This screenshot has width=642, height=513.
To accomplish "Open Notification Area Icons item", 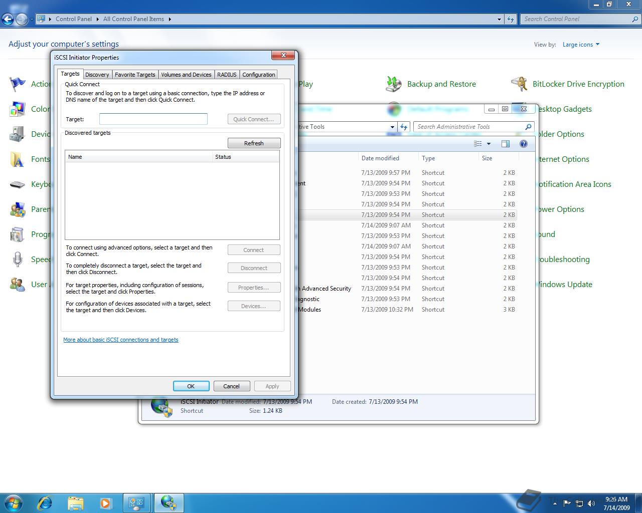I will pos(574,184).
